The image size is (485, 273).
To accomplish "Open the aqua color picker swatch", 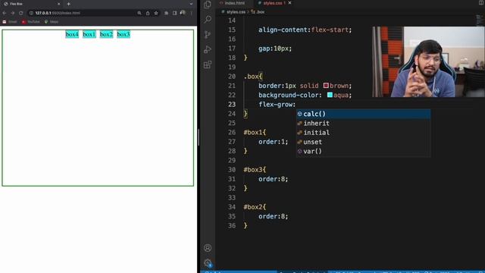I will coord(330,95).
